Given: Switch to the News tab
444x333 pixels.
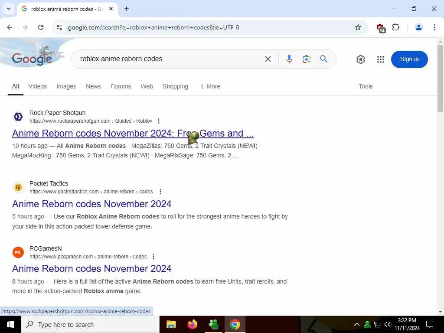Looking at the screenshot, I should tap(93, 86).
